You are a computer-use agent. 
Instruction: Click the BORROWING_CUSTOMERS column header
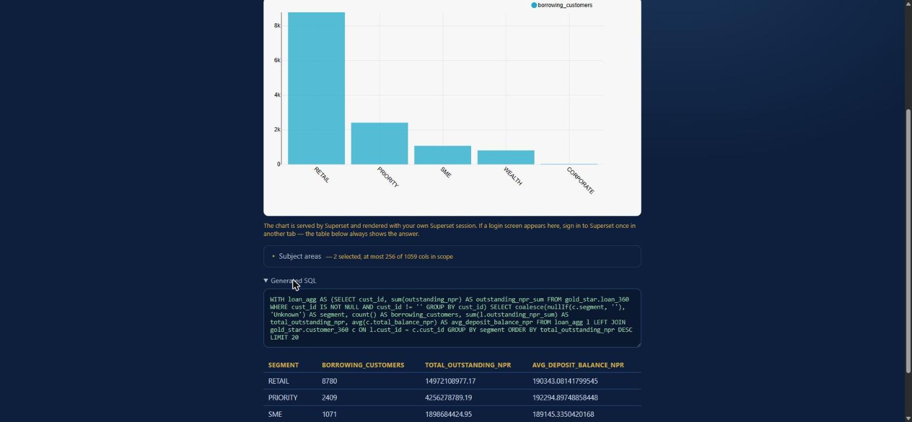(x=363, y=365)
